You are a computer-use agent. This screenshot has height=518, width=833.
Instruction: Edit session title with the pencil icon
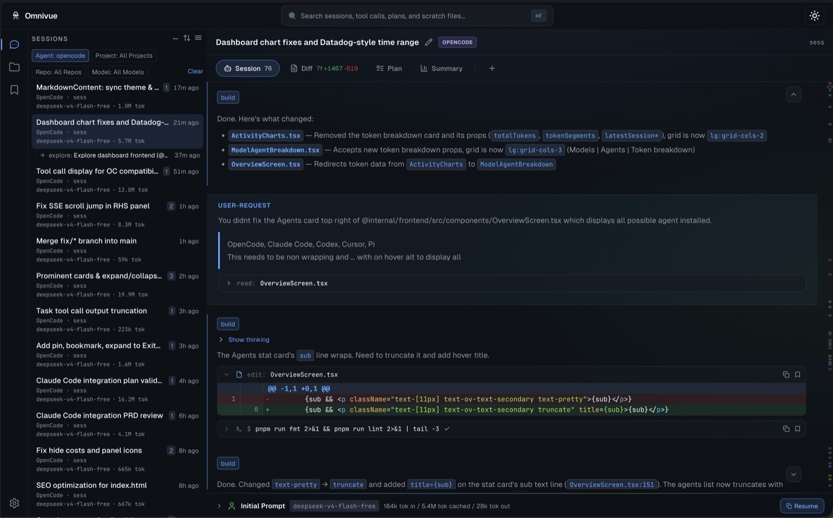click(x=429, y=42)
